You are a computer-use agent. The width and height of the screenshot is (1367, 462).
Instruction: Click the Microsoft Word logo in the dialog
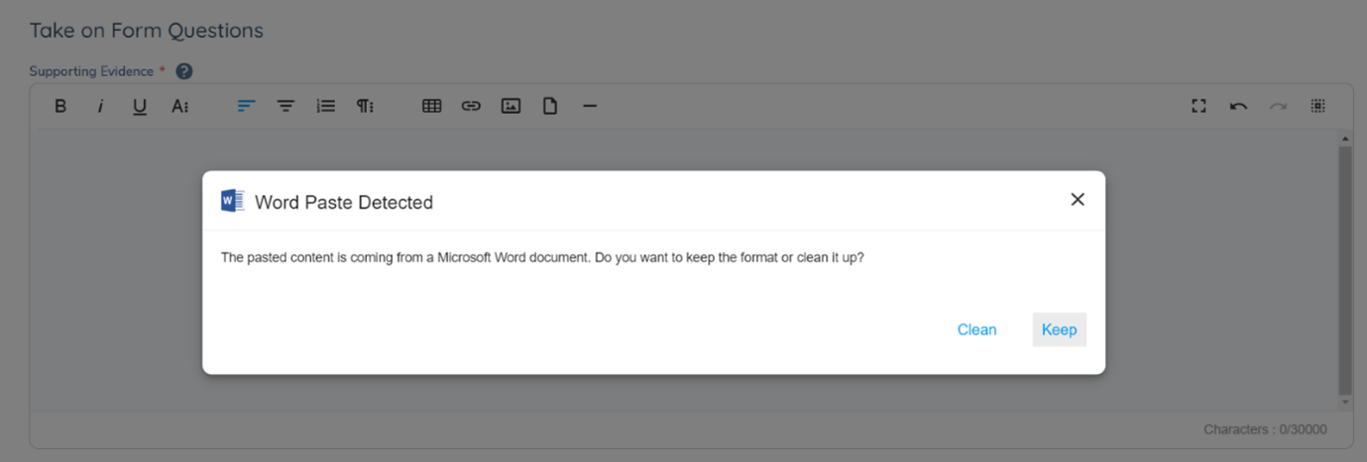[232, 201]
